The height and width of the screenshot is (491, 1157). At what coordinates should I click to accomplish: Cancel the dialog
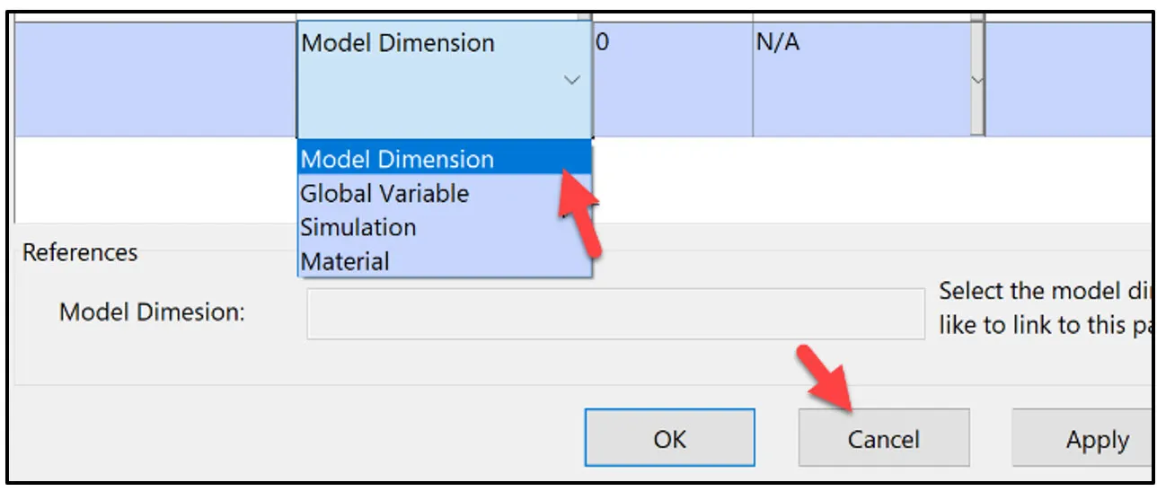(x=883, y=438)
